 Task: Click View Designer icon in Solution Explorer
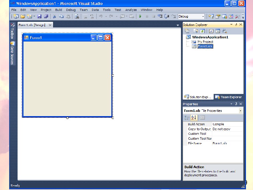218,31
